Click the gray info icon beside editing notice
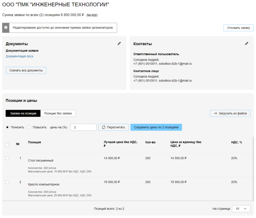 [x=6, y=28]
